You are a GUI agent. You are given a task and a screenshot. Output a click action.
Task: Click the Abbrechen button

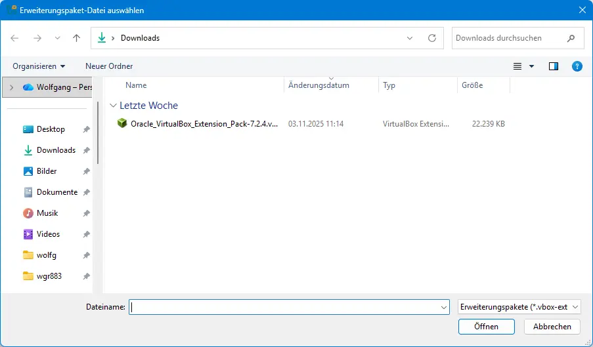[552, 327]
